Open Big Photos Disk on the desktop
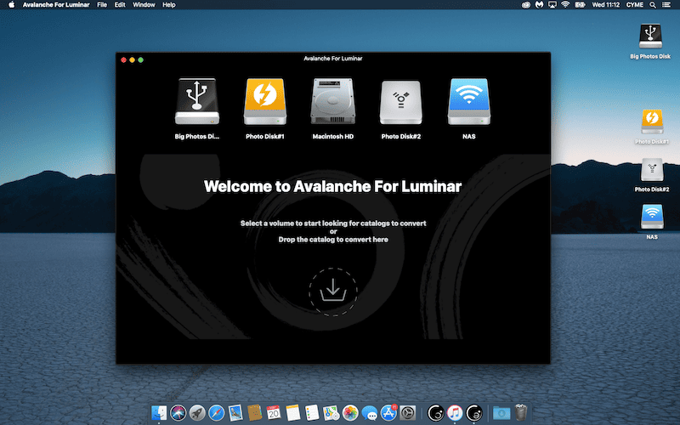Screen dimensions: 680x425 tap(650, 37)
